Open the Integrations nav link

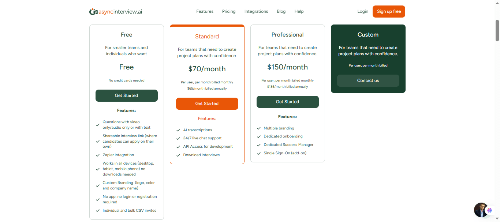pos(256,11)
